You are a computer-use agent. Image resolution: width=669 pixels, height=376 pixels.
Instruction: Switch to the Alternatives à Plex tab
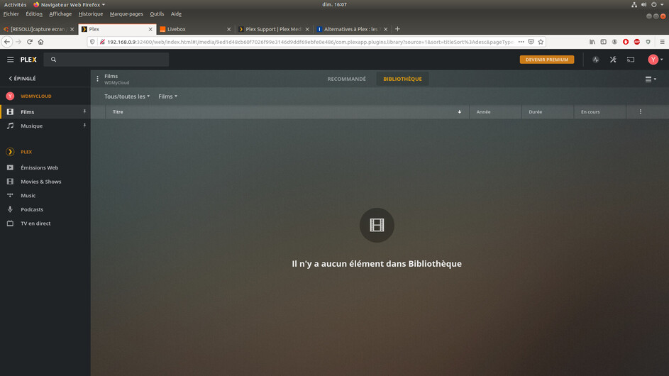353,29
